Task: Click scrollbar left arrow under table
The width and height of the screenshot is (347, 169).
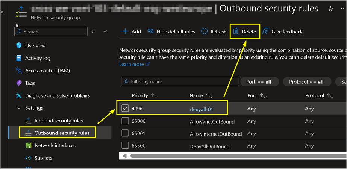Action: click(x=124, y=156)
